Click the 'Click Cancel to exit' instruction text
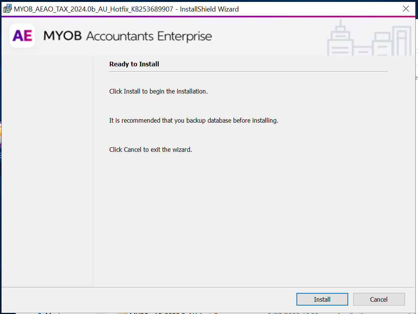 click(150, 150)
